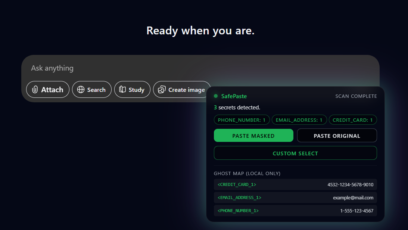Select the CREDIT_CARD: 1 chip
The width and height of the screenshot is (408, 230).
coord(352,120)
